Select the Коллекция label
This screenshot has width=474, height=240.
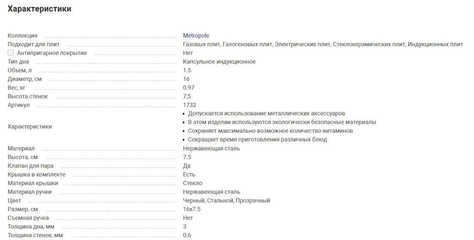point(23,36)
